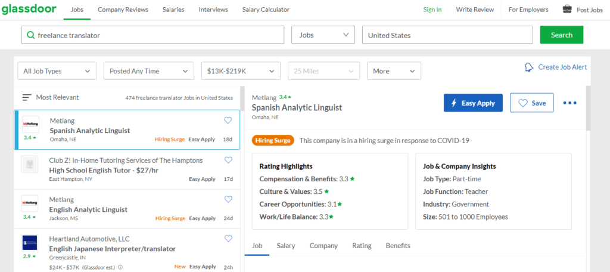
Task: Save the English Japanese Interpreter job heart
Action: tap(228, 239)
